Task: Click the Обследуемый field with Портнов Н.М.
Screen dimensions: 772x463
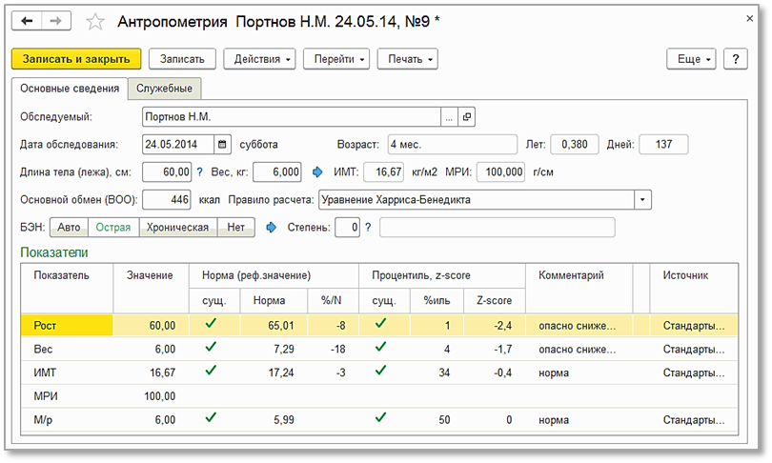Action: point(292,117)
